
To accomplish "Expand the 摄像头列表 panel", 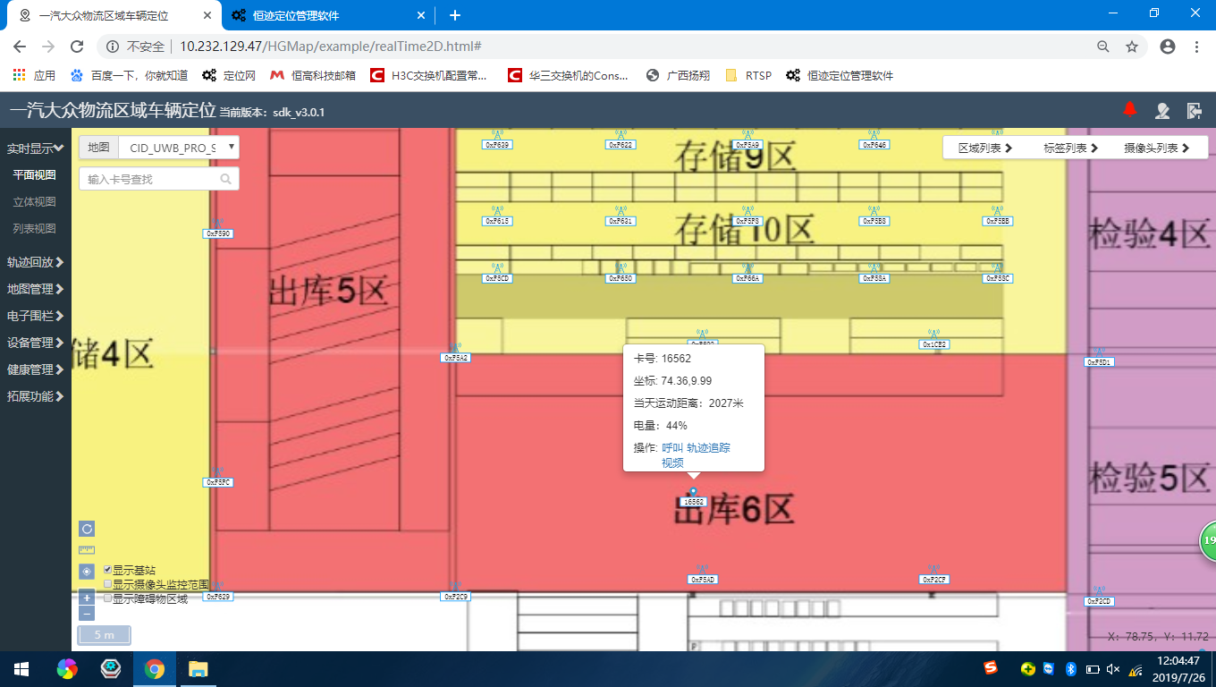I will pos(1156,148).
